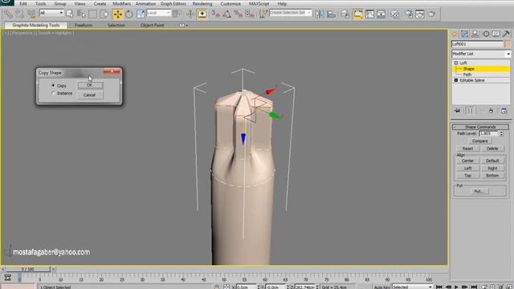Toggle Graphite Modeling Tools ribbon icon
514x289 pixels.
pyautogui.click(x=358, y=14)
